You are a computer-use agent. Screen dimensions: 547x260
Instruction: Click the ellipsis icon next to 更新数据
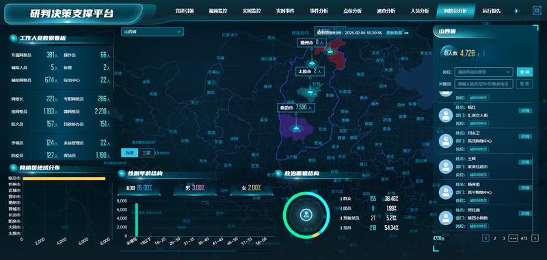pos(406,33)
